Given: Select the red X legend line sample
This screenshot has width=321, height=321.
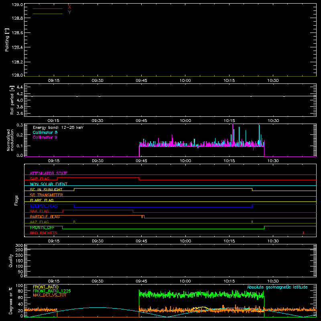Looking at the screenshot, I should (x=48, y=8).
